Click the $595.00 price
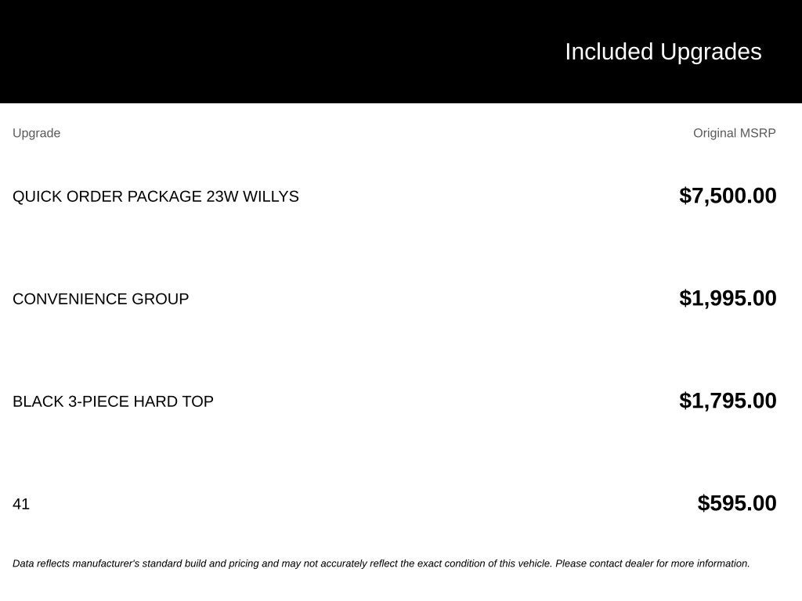This screenshot has height=601, width=802. click(x=736, y=503)
